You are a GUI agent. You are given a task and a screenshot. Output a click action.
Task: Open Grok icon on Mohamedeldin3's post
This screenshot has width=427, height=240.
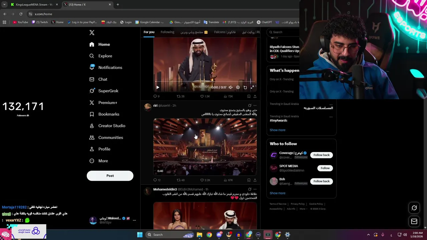[250, 189]
